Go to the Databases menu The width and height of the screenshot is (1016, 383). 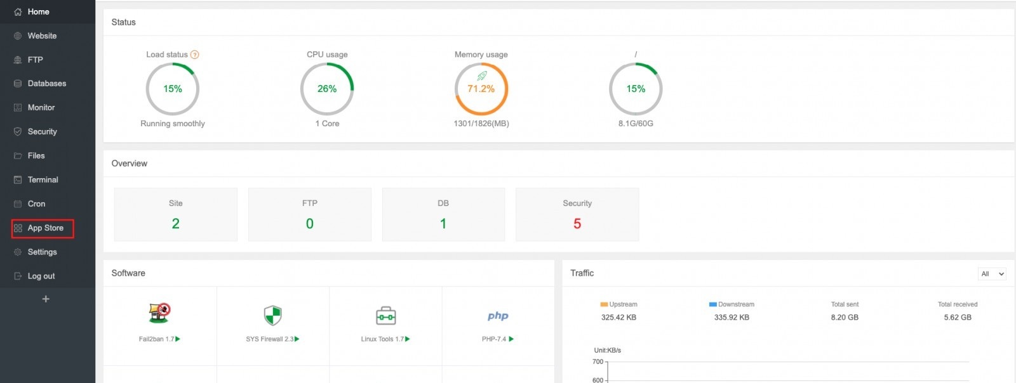coord(46,84)
